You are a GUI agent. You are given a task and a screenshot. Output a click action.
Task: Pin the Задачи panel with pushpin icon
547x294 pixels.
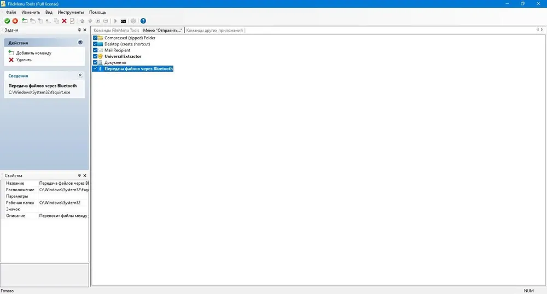pyautogui.click(x=79, y=30)
